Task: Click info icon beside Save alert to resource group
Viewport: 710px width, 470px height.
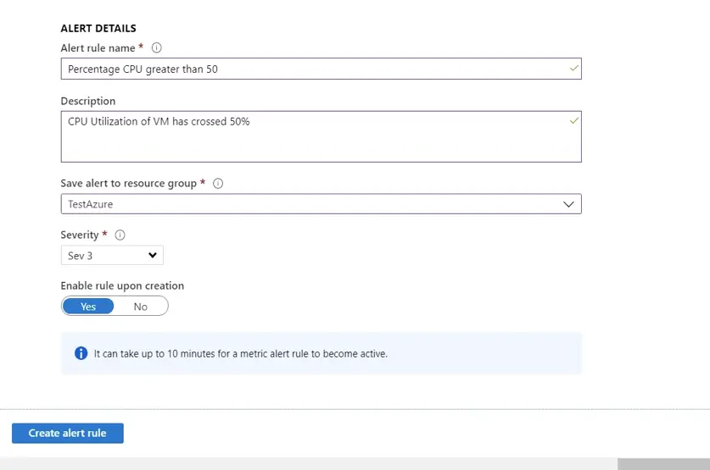Action: [x=218, y=184]
